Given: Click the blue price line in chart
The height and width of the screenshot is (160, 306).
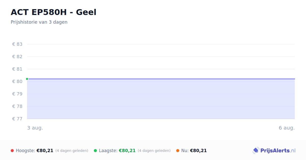Looking at the screenshot, I should [161, 79].
